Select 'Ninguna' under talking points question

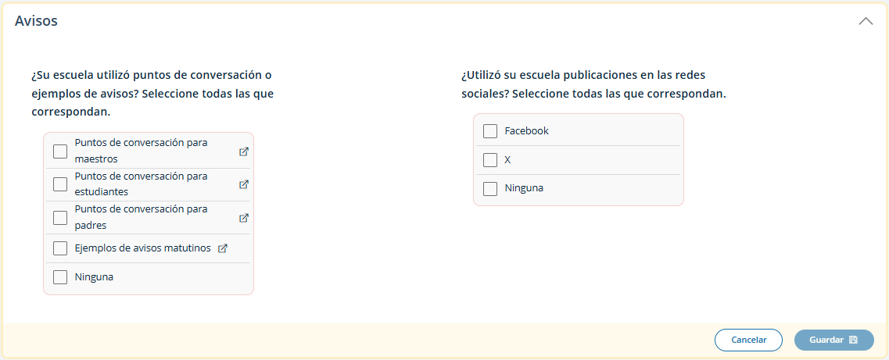pyautogui.click(x=60, y=277)
